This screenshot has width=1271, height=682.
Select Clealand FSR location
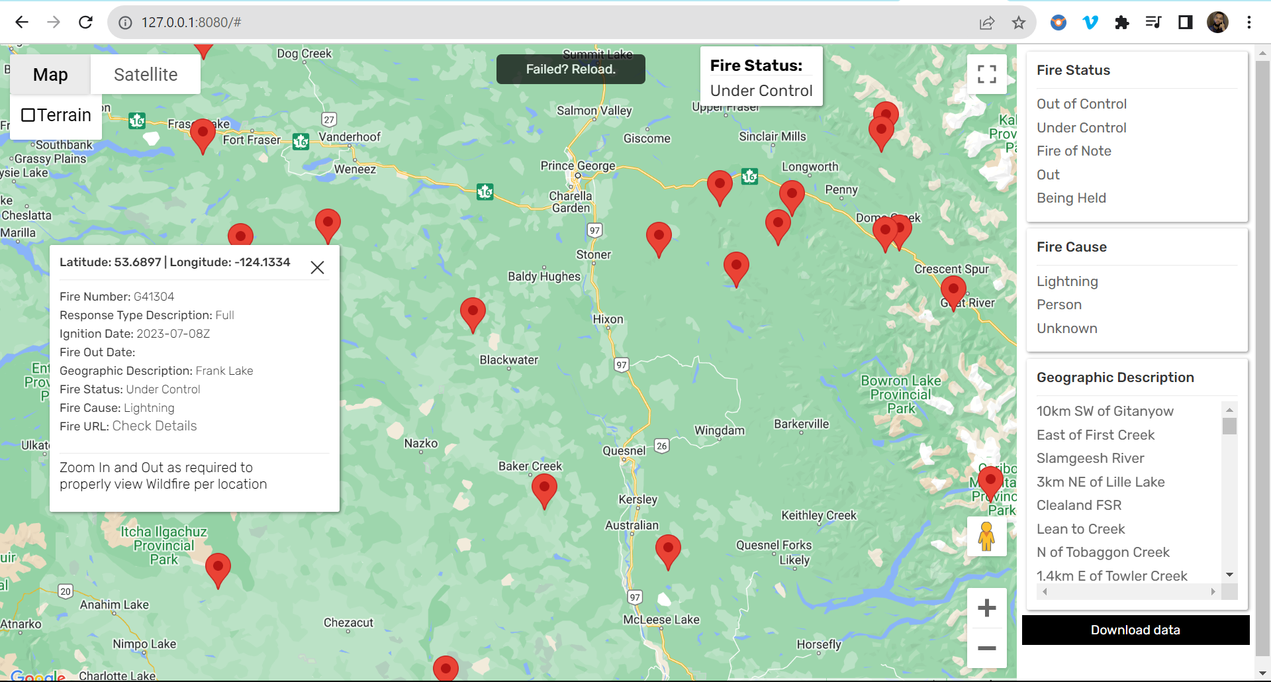(x=1079, y=505)
